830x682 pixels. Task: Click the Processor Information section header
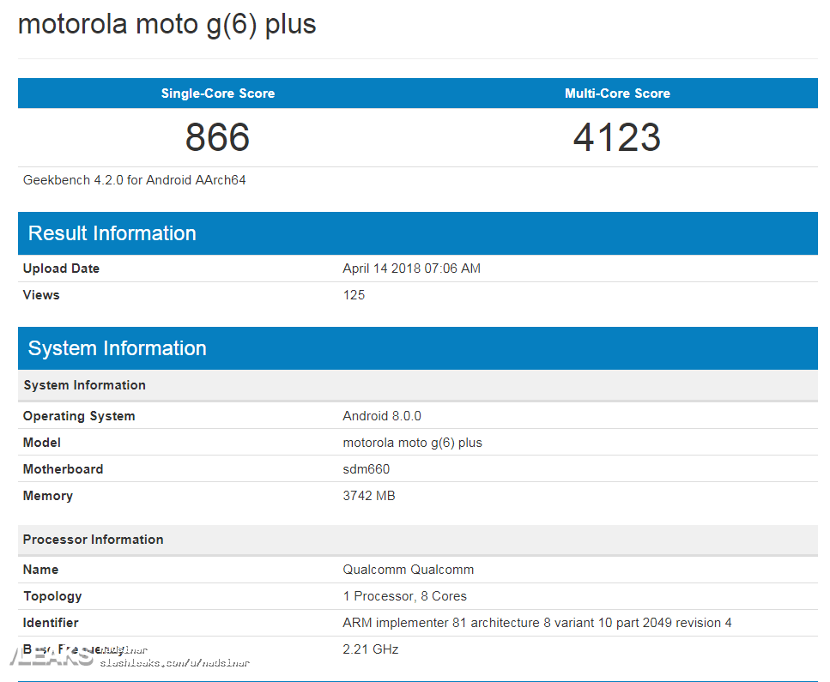pyautogui.click(x=93, y=540)
